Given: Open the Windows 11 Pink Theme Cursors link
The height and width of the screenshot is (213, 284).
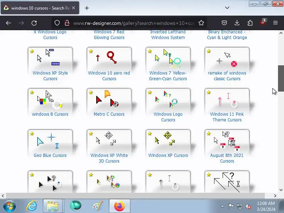Looking at the screenshot, I should click(227, 117).
